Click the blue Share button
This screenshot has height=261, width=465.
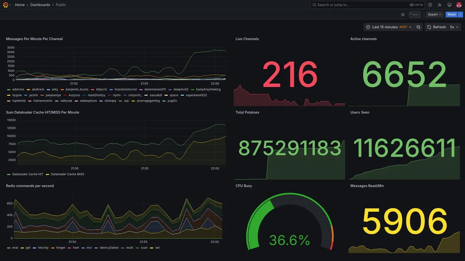pyautogui.click(x=452, y=14)
